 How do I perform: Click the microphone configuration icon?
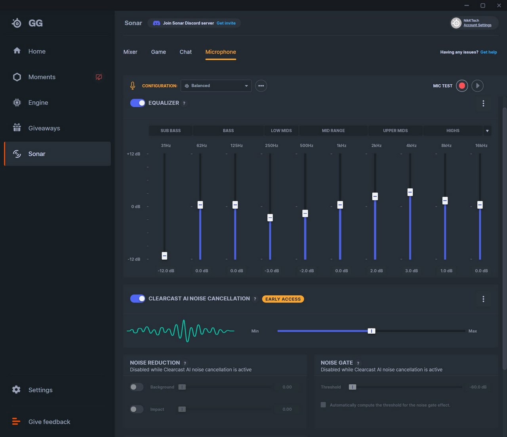133,85
